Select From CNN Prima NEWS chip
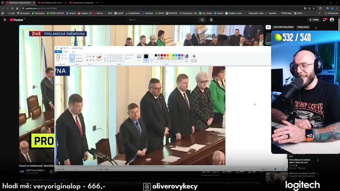This screenshot has width=340, height=191. coord(283,27)
